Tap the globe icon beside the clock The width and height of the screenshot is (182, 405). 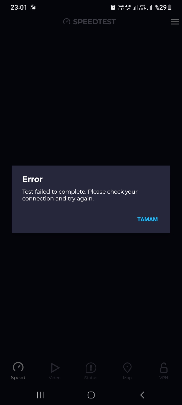(x=33, y=8)
